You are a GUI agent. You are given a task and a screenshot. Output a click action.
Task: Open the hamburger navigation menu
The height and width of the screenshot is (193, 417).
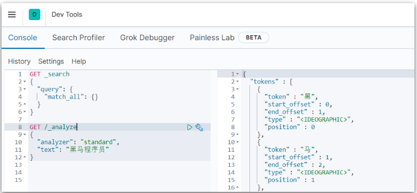(12, 15)
